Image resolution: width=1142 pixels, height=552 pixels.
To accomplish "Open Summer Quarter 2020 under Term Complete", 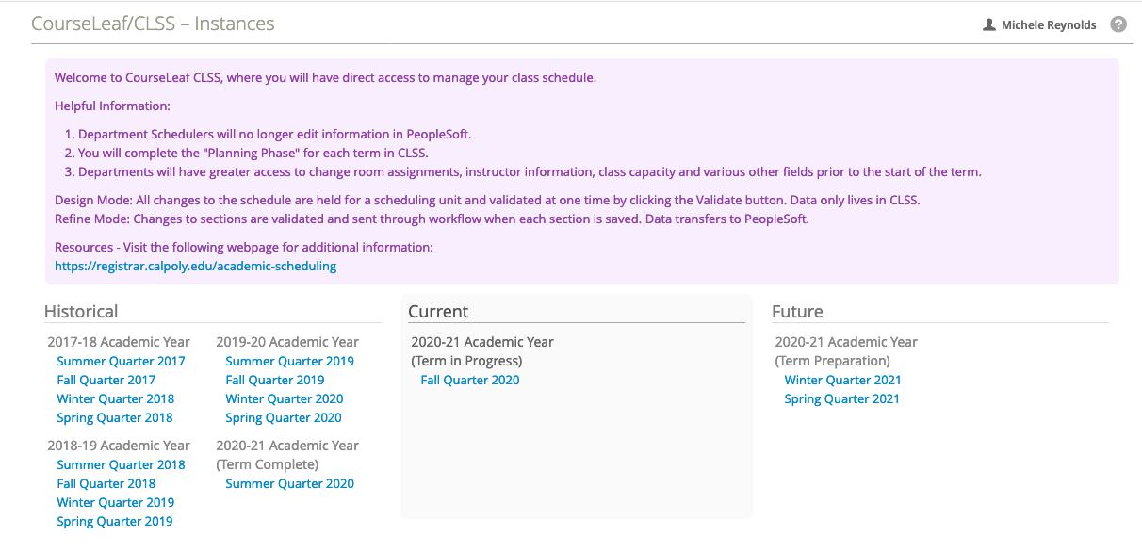I will 289,483.
